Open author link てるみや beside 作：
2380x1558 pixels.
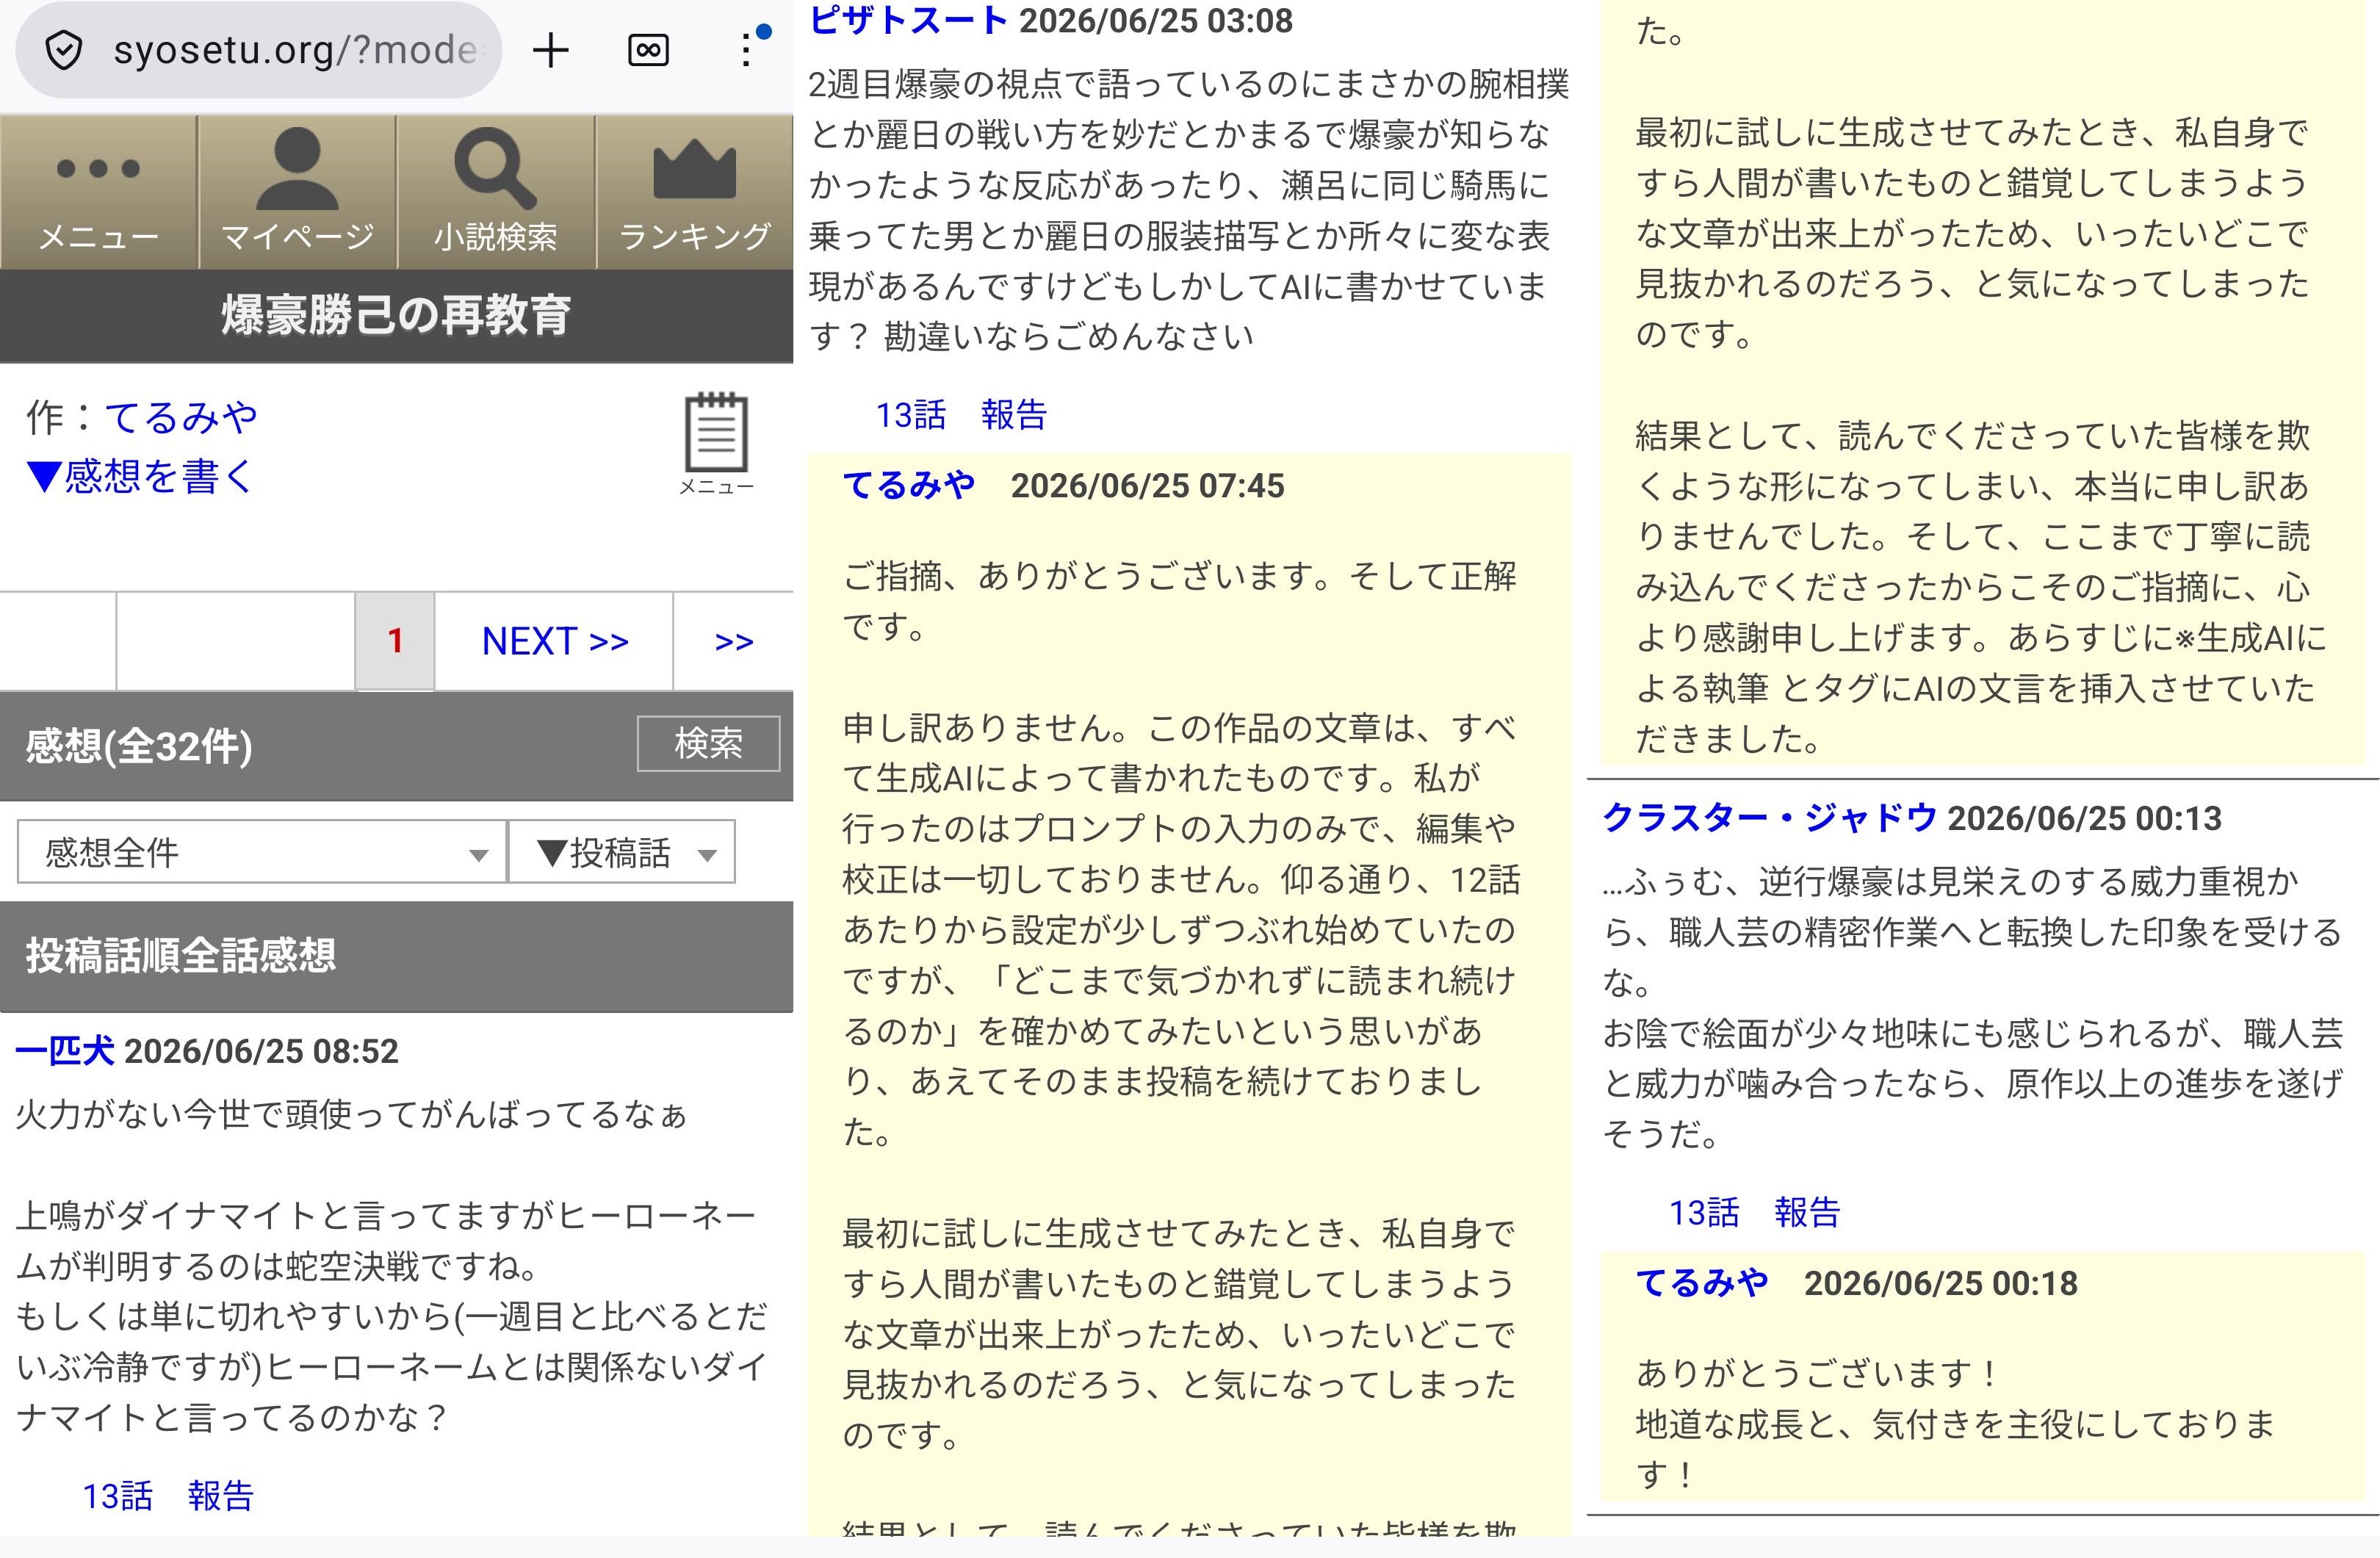pos(181,417)
